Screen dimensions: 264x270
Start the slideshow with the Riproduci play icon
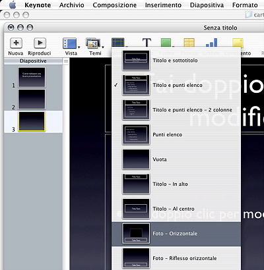coord(40,43)
